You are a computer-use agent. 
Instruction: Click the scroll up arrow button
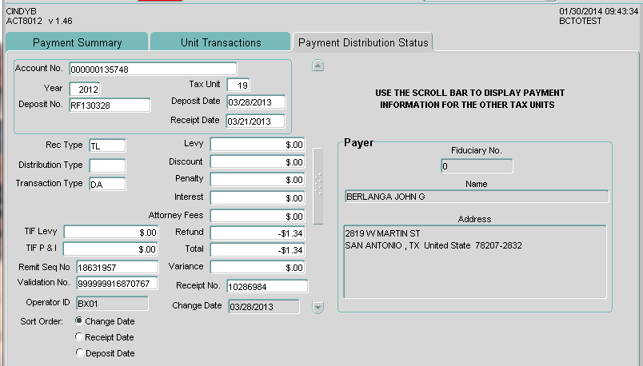point(318,66)
